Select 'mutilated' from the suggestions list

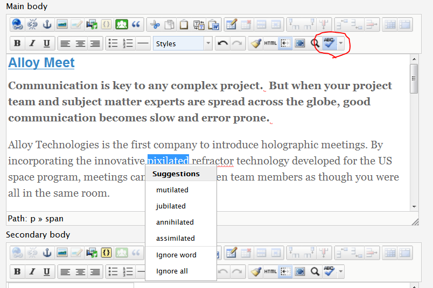coord(172,190)
